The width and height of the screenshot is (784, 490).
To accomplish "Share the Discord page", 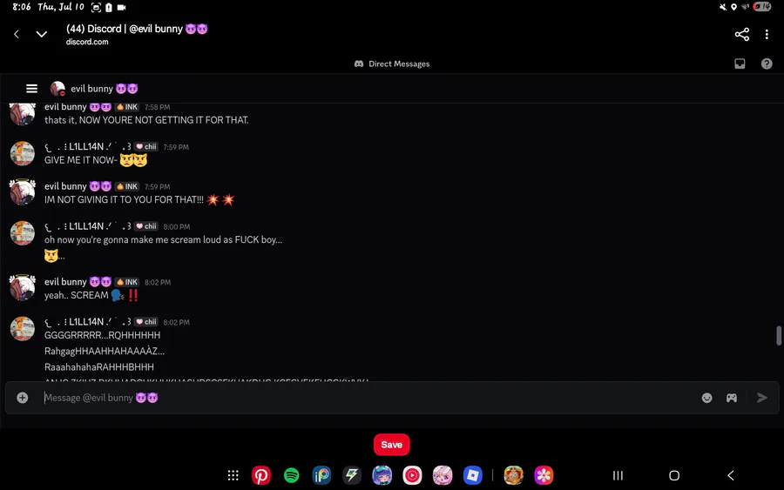I will tap(741, 34).
